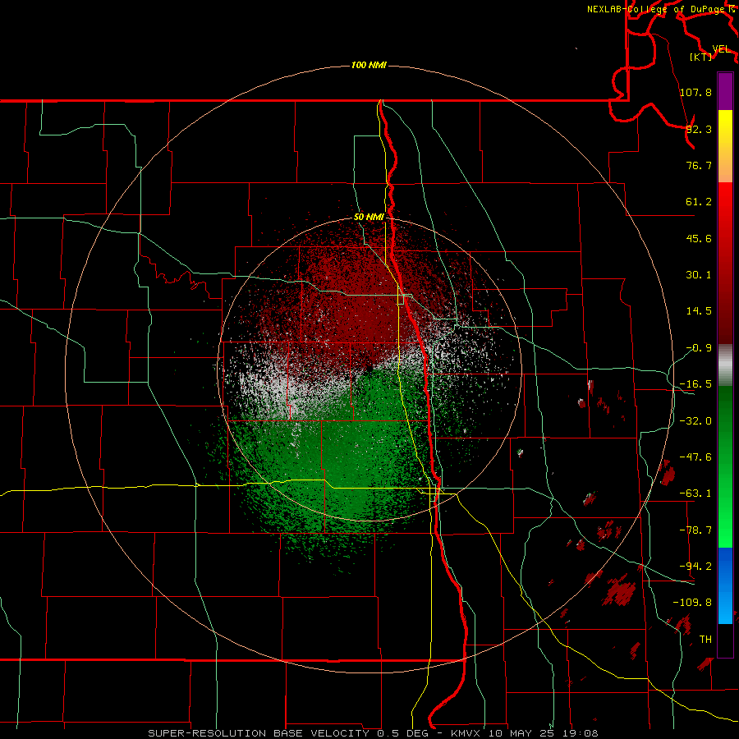Click the 50 NMI range ring label
Viewport: 739px width, 739px height.
[369, 217]
